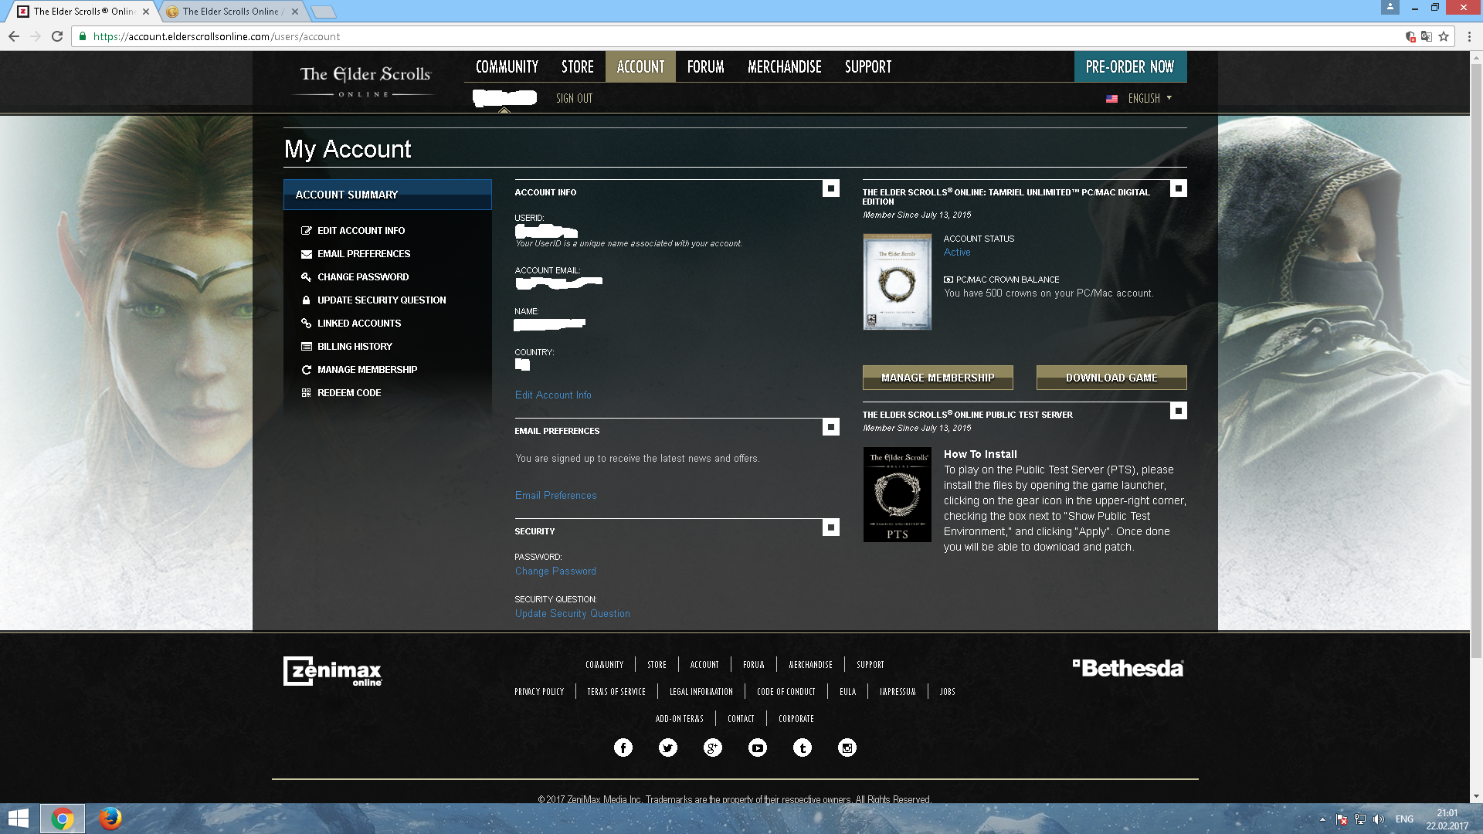This screenshot has width=1483, height=834.
Task: Open the Contact link in the footer
Action: tap(741, 719)
